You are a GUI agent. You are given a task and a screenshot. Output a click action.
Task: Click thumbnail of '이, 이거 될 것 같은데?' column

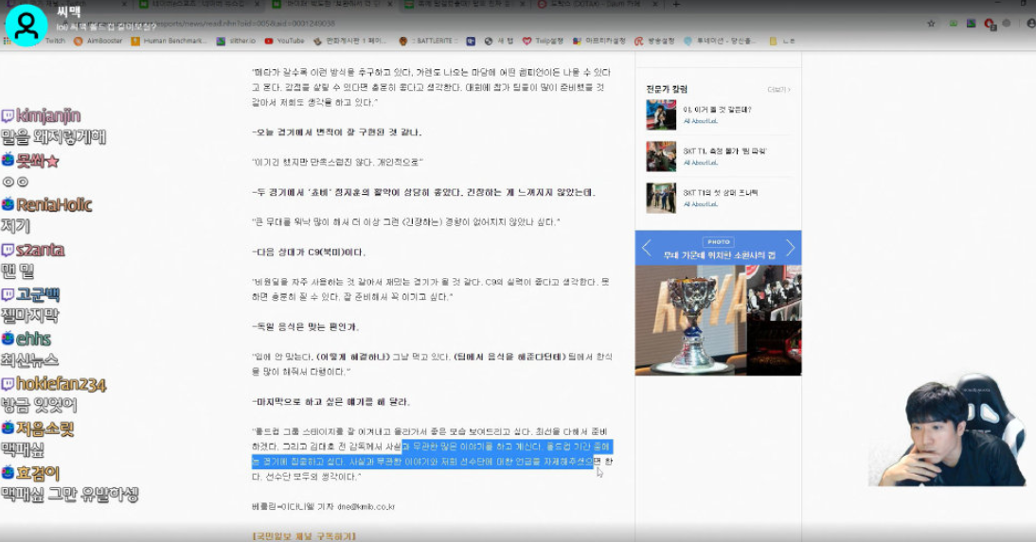661,114
